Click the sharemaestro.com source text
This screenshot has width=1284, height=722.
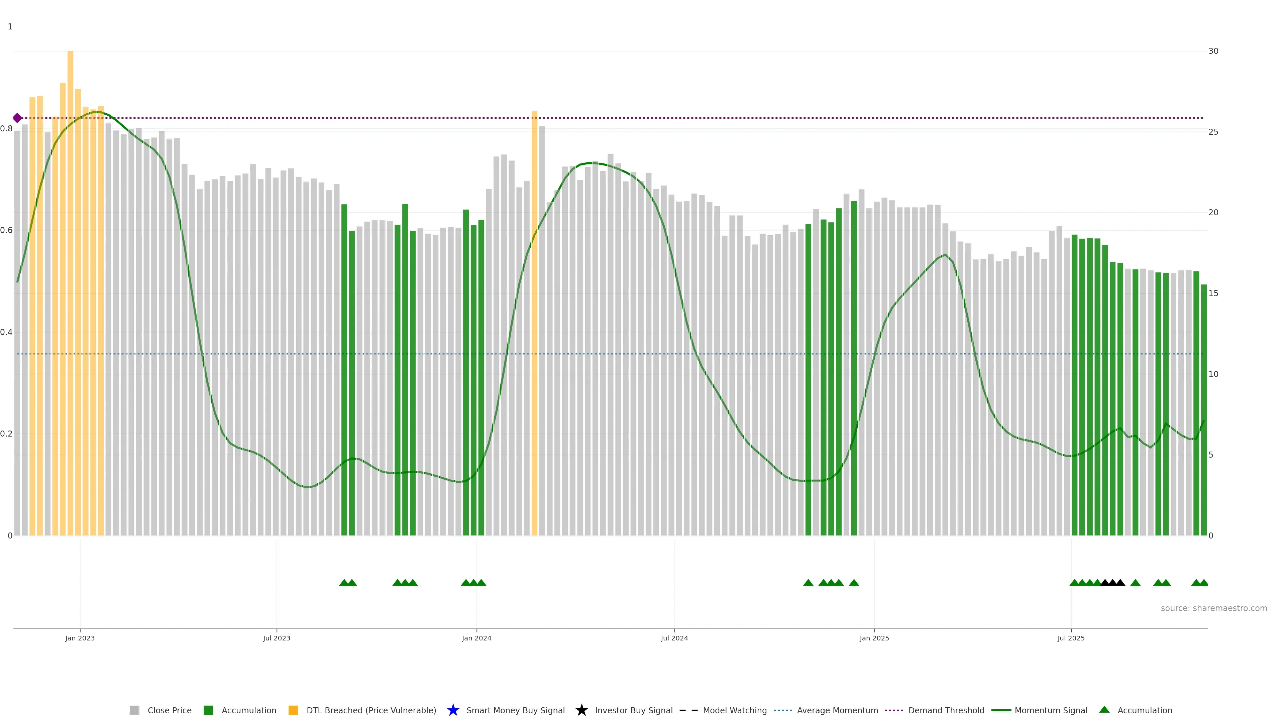[x=1214, y=608]
